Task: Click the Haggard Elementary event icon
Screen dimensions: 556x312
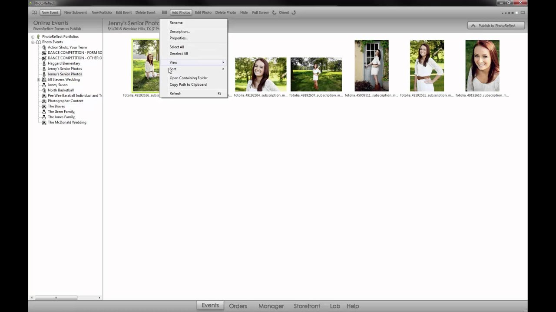Action: point(44,63)
